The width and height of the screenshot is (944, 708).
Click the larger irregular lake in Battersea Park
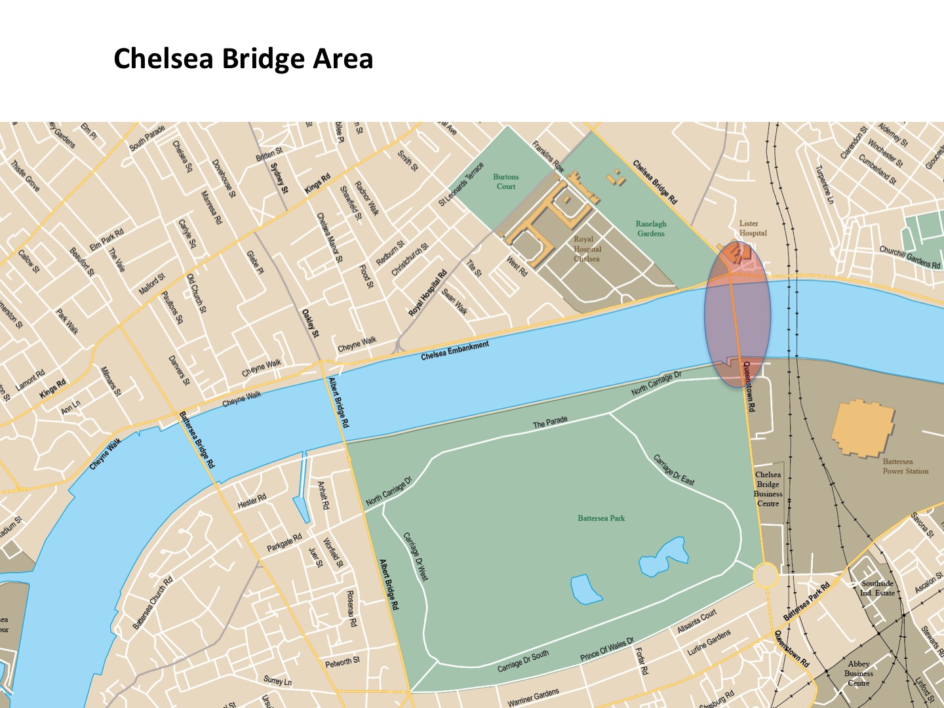(x=665, y=557)
